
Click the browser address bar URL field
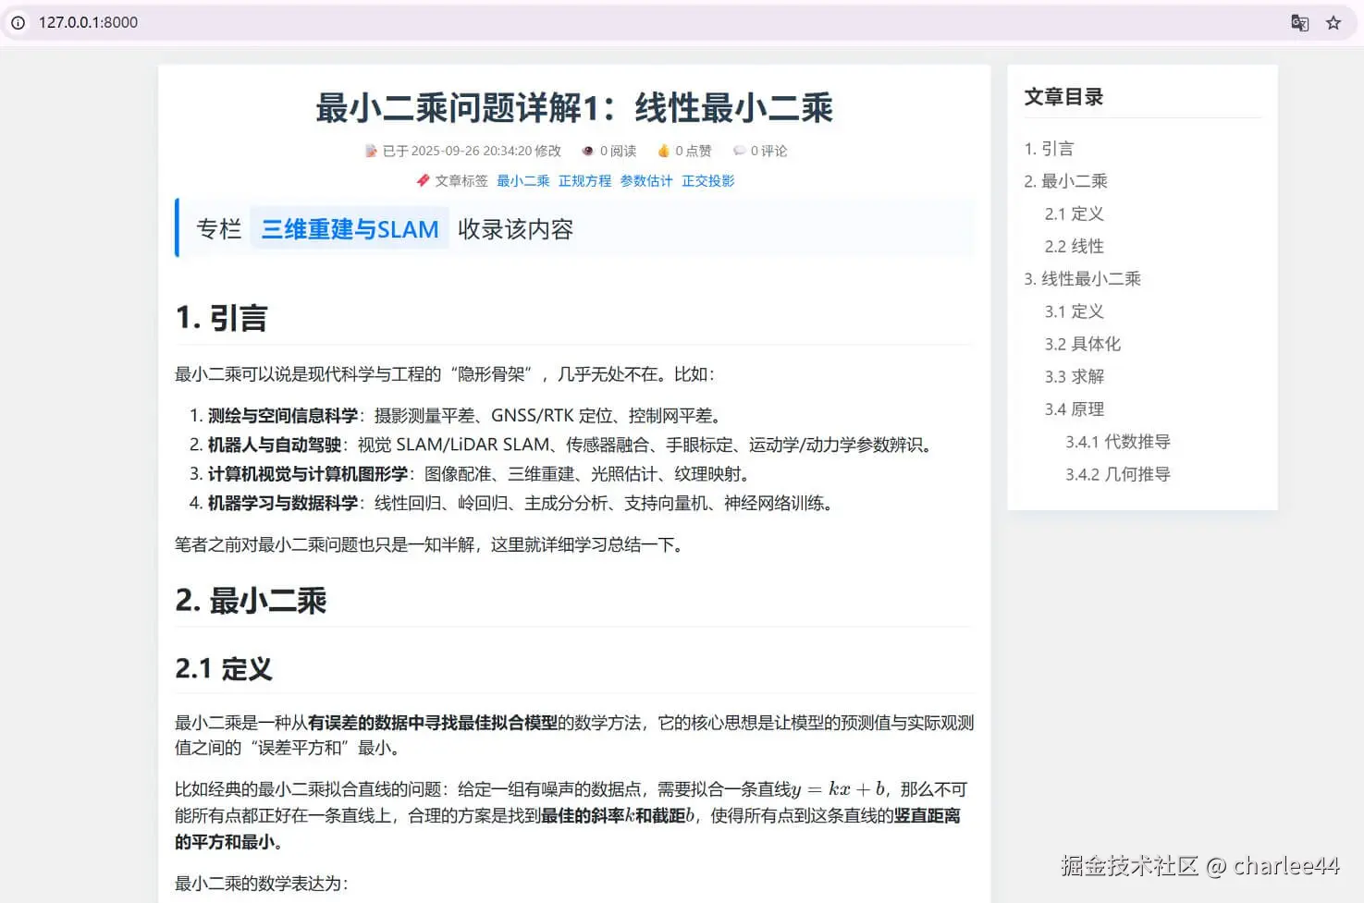pyautogui.click(x=88, y=22)
